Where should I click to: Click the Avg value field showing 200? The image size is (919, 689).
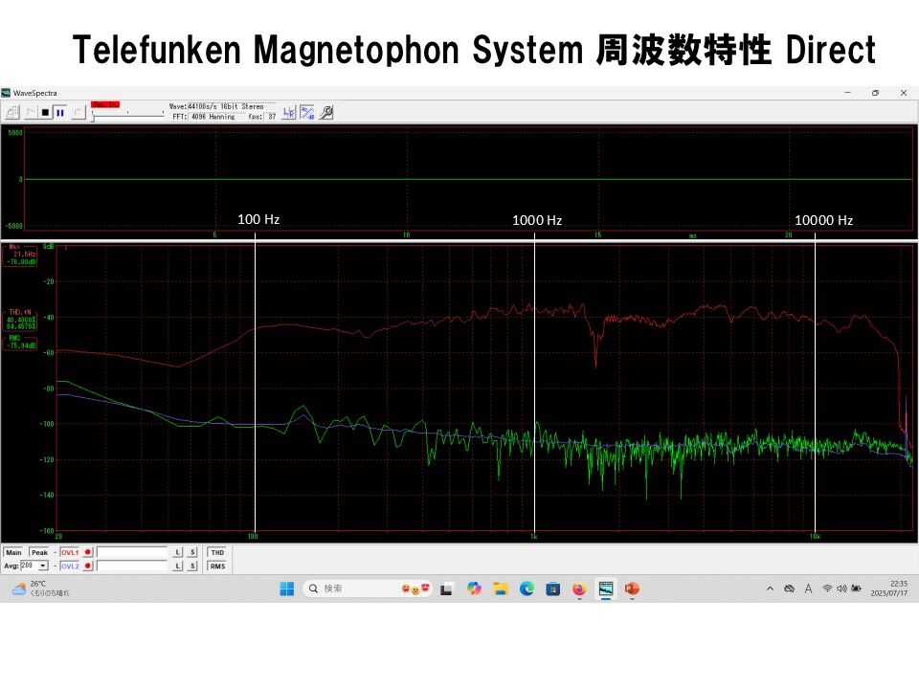tap(30, 566)
